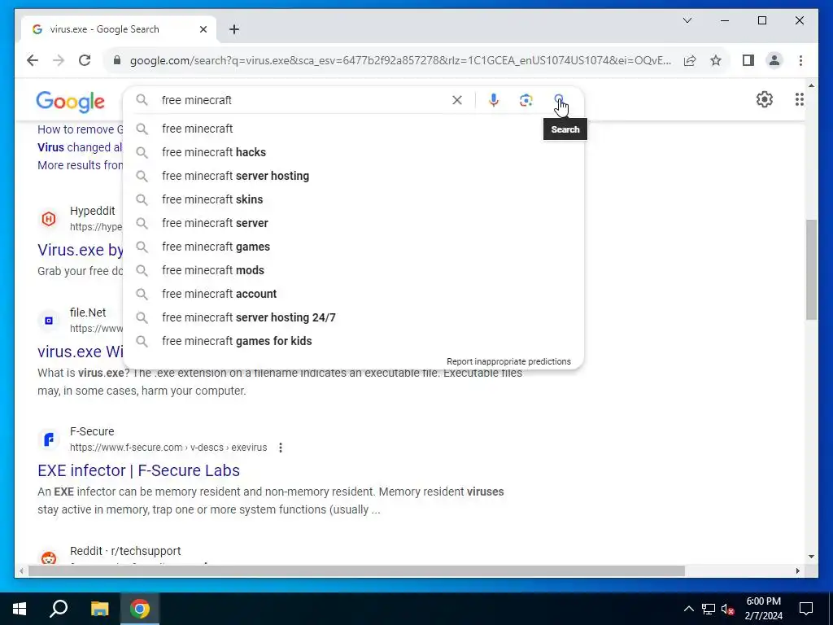The image size is (833, 625).
Task: Select 'free minecraft server hosting 24/7' suggestion
Action: (353, 317)
